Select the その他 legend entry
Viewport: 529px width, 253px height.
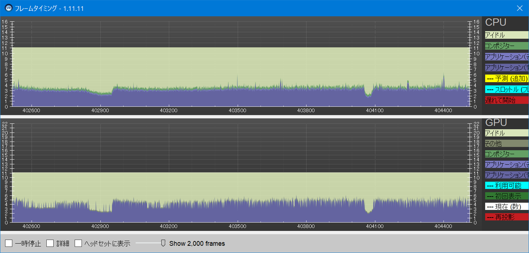tap(507, 144)
